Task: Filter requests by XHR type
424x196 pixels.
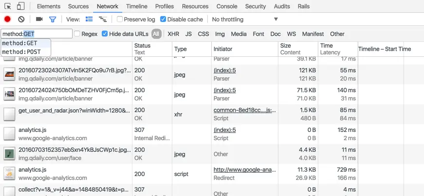Action: point(173,34)
